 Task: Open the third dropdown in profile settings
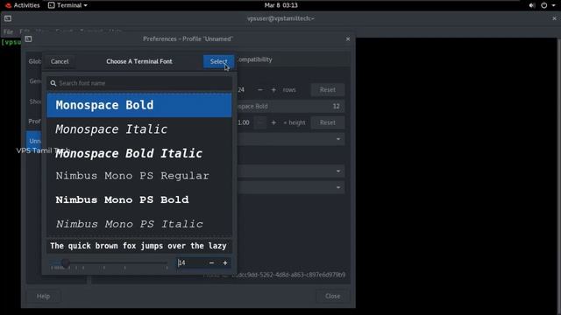(x=290, y=187)
